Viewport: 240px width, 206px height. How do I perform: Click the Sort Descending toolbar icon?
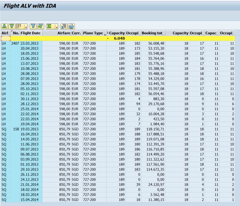[12, 26]
